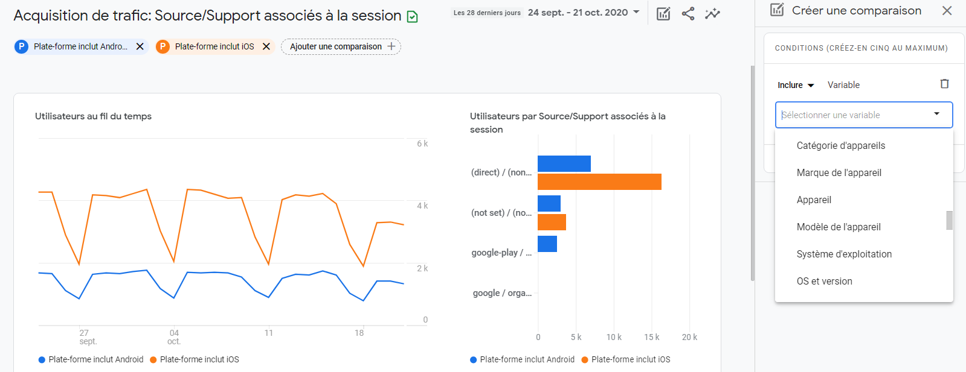Click the variable list scrollbar thumb
Viewport: 966px width, 372px height.
[950, 220]
